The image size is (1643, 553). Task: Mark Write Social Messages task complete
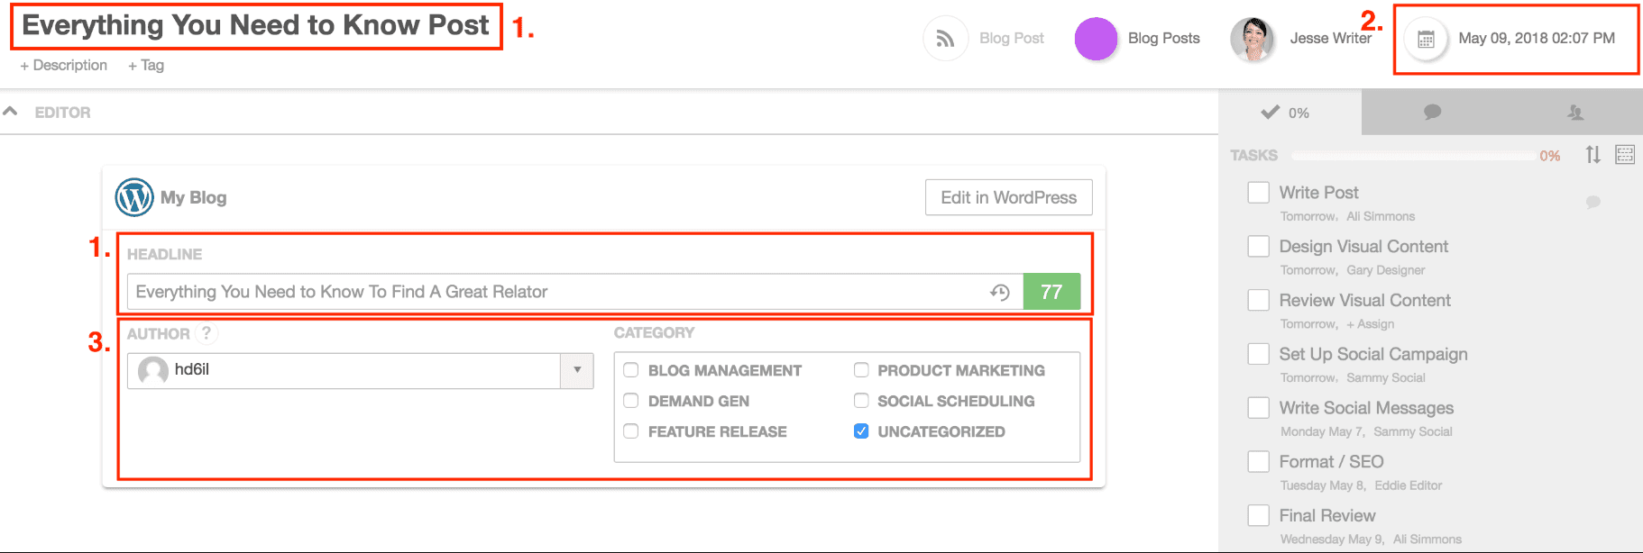[x=1258, y=408]
